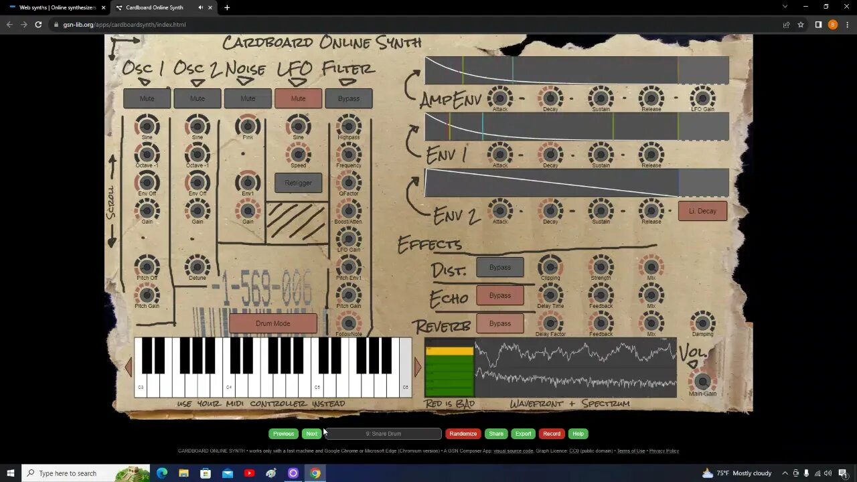The height and width of the screenshot is (482, 857).
Task: Click the LFO Speed knob
Action: (x=298, y=154)
